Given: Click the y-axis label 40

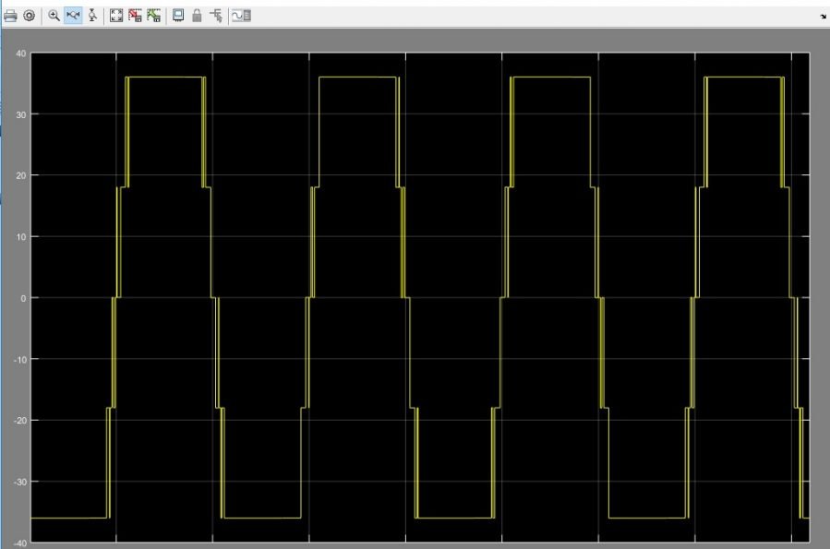Looking at the screenshot, I should coord(20,54).
